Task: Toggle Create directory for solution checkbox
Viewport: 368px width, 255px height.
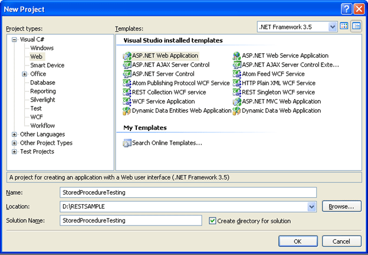Action: click(x=212, y=221)
